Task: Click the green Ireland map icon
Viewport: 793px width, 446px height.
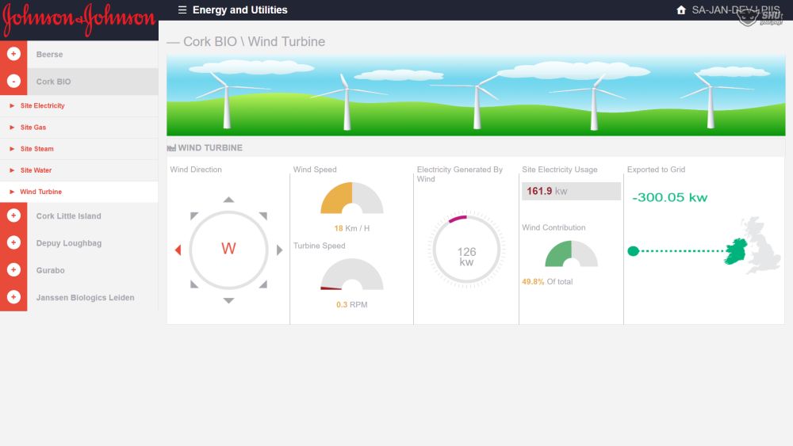Action: pyautogui.click(x=736, y=252)
